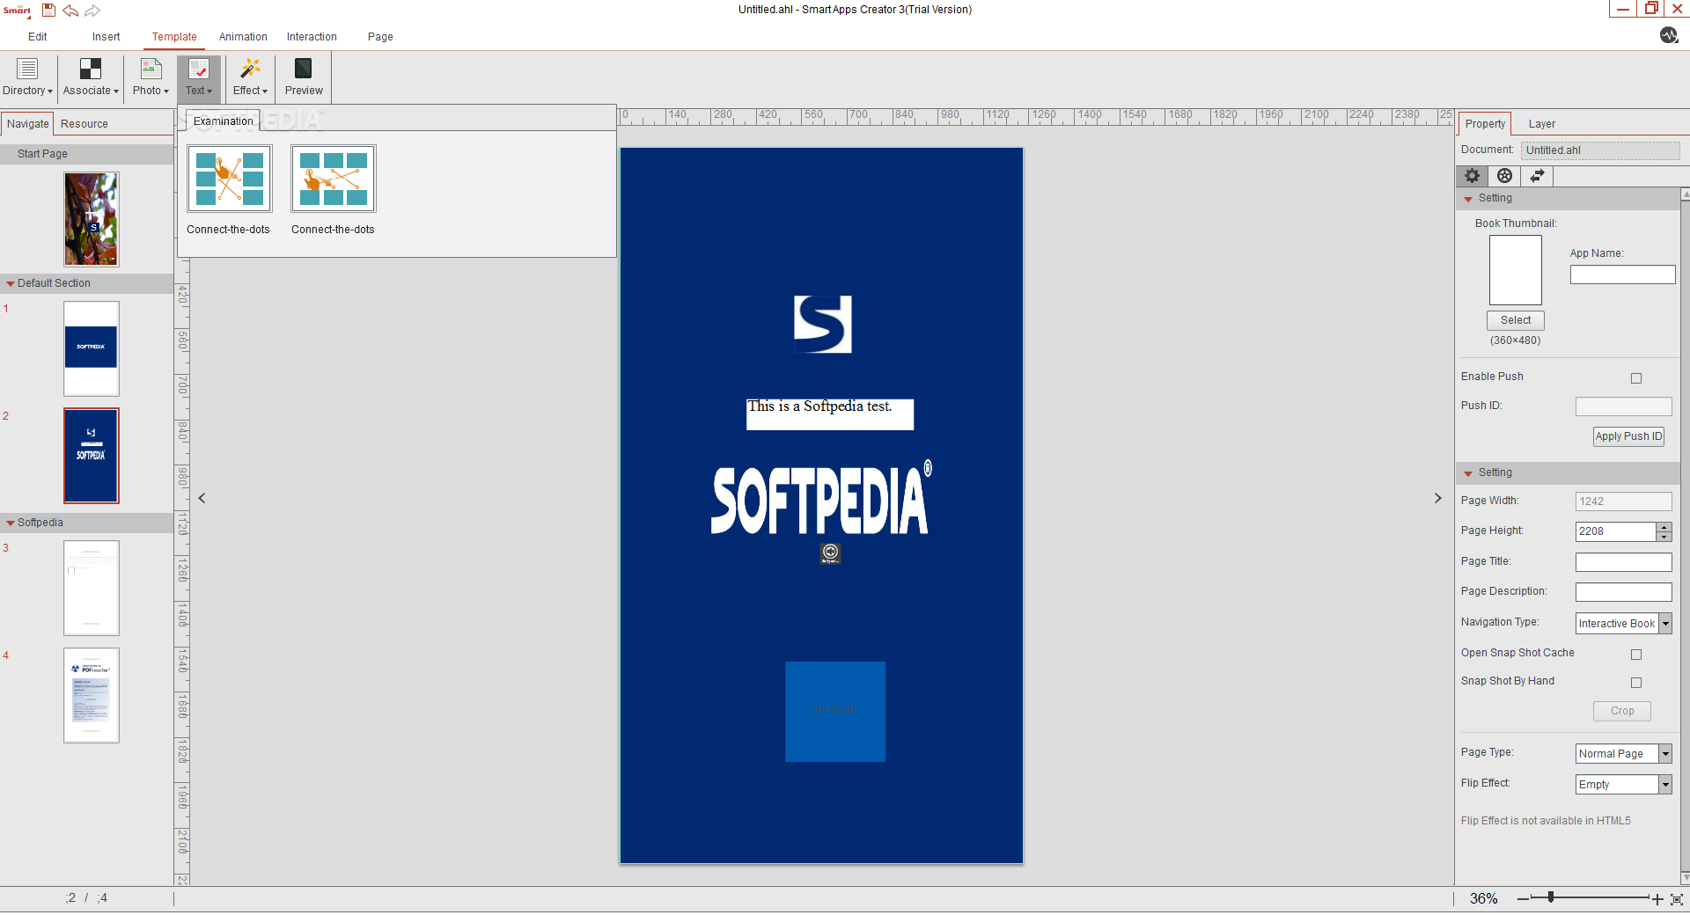Toggle Enable Push checkbox
This screenshot has width=1690, height=915.
(1636, 378)
